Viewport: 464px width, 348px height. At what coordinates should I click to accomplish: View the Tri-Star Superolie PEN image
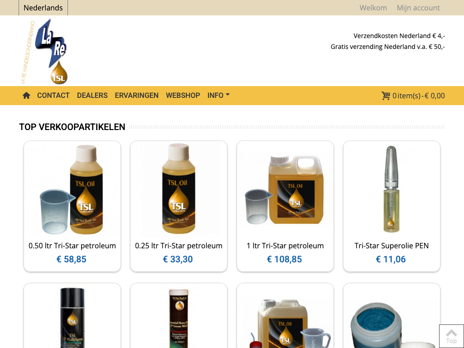[x=391, y=189]
